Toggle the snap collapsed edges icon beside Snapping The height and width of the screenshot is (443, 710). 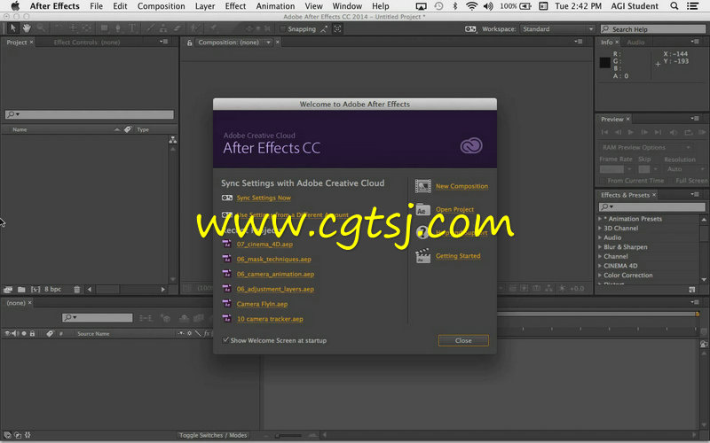click(x=324, y=29)
